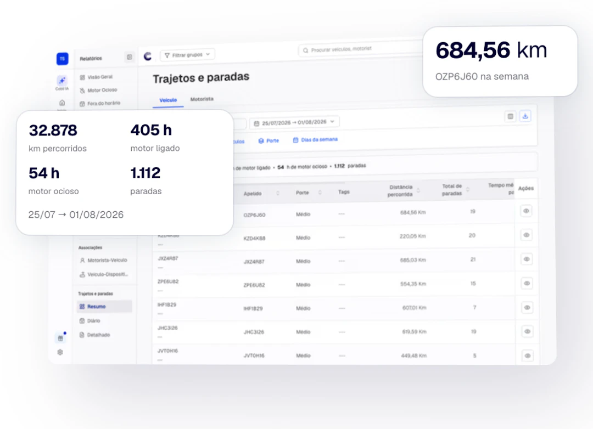The width and height of the screenshot is (593, 429).
Task: Click the Cobli logo in the top bar
Action: coord(148,57)
